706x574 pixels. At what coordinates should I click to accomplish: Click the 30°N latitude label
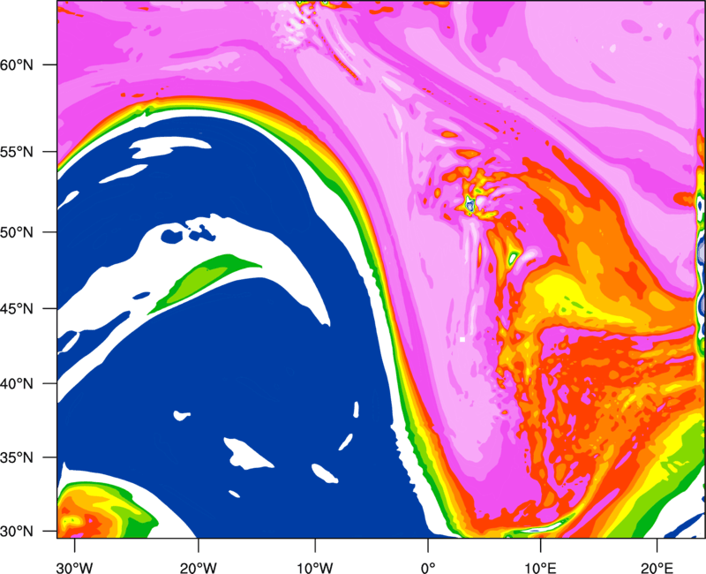pos(17,532)
